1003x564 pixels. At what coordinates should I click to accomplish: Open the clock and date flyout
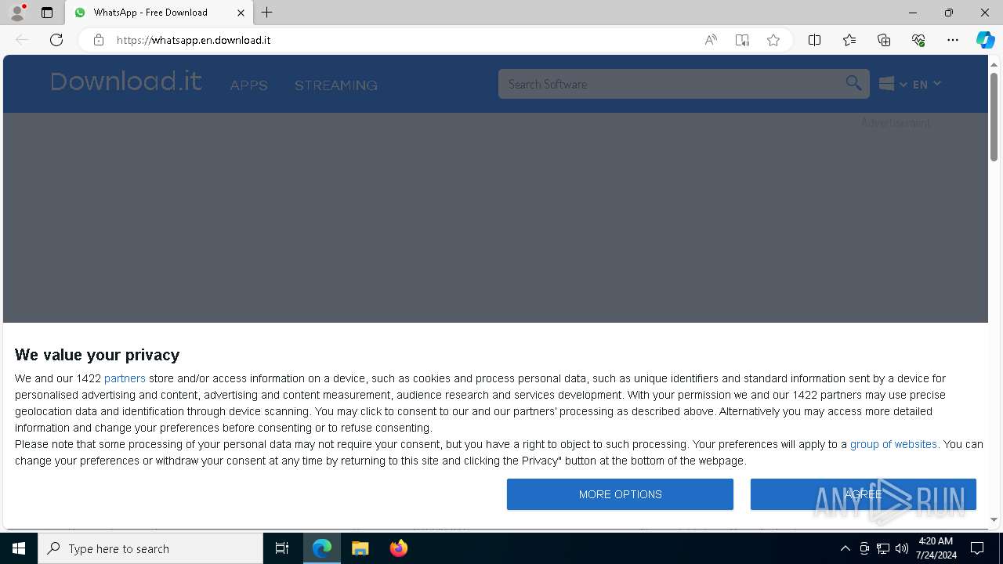(x=936, y=548)
